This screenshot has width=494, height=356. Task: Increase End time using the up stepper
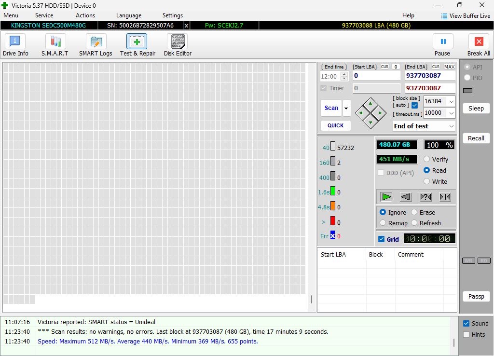click(345, 74)
